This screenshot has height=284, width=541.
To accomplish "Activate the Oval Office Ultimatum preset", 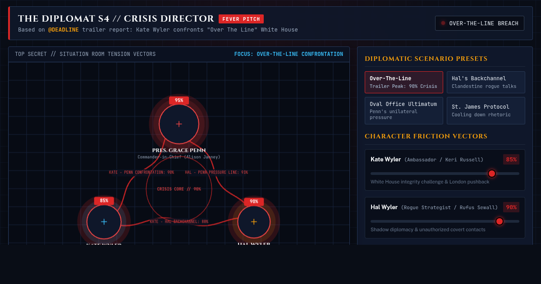I will (404, 110).
